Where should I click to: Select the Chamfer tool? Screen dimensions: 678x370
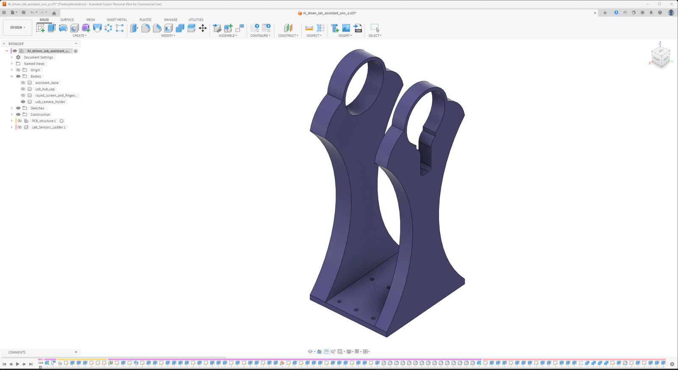click(157, 28)
